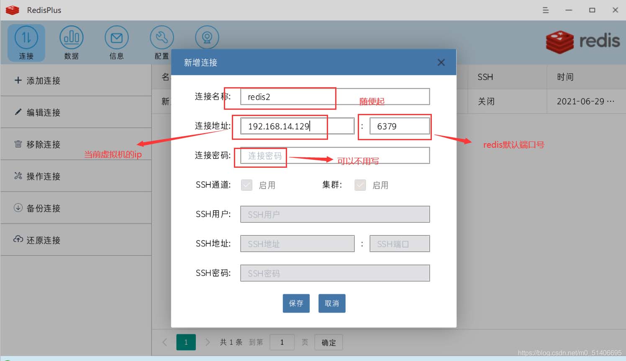The image size is (626, 361).
Task: Select 编辑连接 in the left sidebar
Action: tap(38, 112)
